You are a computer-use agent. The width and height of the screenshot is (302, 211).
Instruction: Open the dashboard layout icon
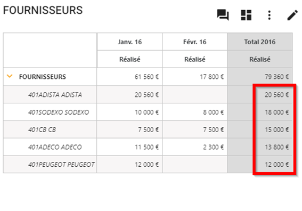click(x=246, y=15)
